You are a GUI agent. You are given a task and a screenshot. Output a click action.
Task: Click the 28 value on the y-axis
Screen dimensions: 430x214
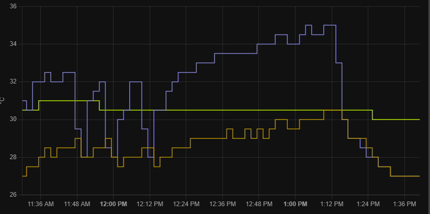(13, 157)
